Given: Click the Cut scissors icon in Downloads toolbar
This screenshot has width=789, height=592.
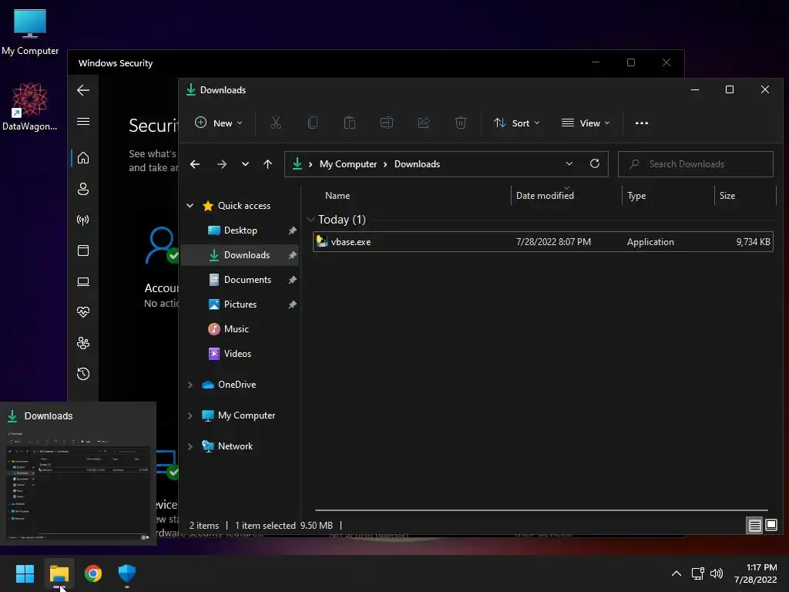Looking at the screenshot, I should [x=276, y=123].
